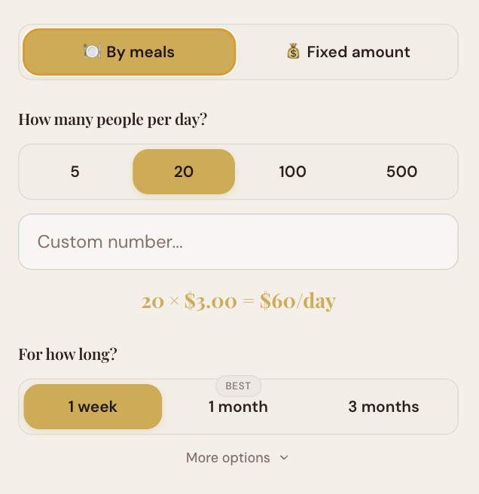This screenshot has height=494, width=479.
Task: Click the $60/day total amount
Action: click(x=297, y=301)
